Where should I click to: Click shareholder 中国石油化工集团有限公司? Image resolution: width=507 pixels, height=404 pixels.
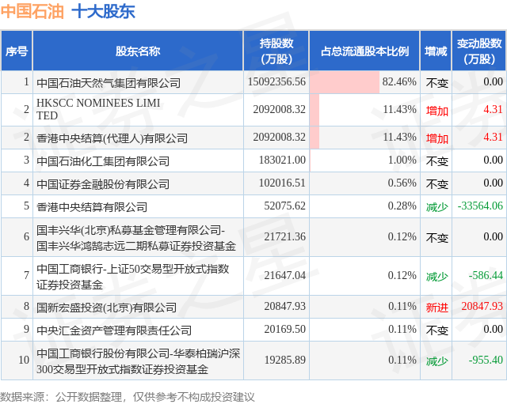coord(103,161)
